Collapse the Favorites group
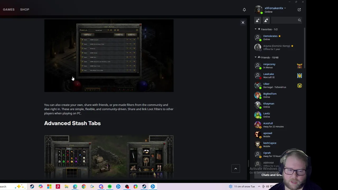The height and width of the screenshot is (190, 338). [x=256, y=29]
